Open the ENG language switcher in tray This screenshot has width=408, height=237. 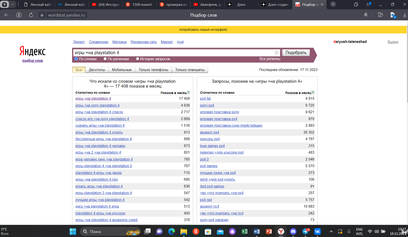(359, 232)
